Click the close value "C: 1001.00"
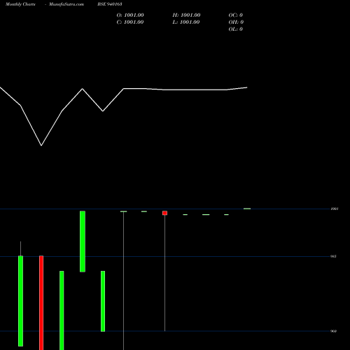 pos(130,22)
